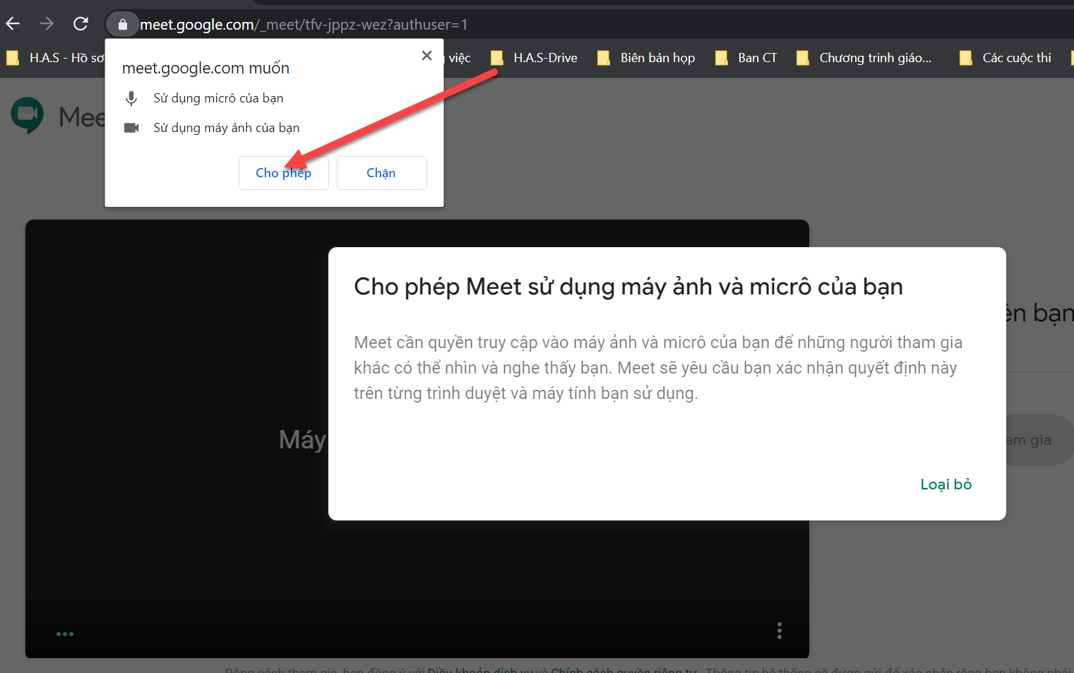Click green dots at video preview corner
Screen dimensions: 1074x673
[65, 634]
